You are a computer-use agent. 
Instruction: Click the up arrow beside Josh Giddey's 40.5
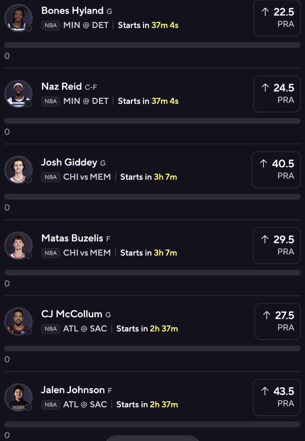[x=263, y=164]
